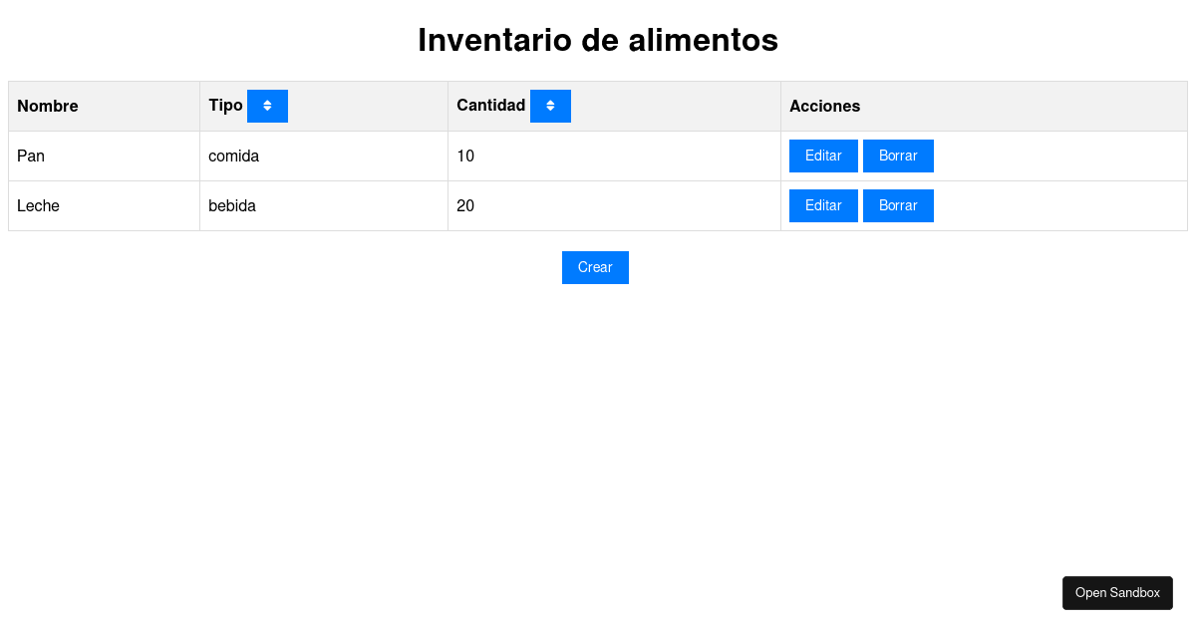Edit the Pan row
1196x628 pixels.
[823, 156]
